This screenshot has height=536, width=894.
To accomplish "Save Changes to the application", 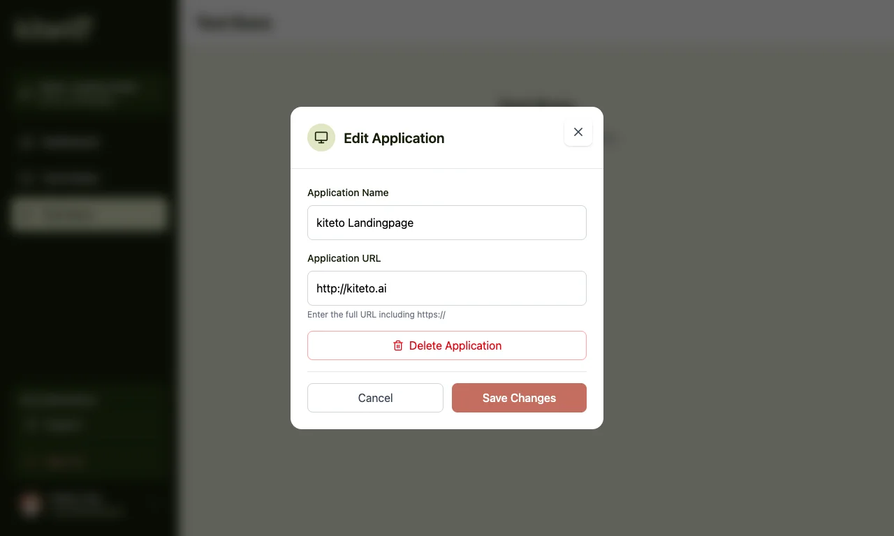I will click(x=519, y=398).
